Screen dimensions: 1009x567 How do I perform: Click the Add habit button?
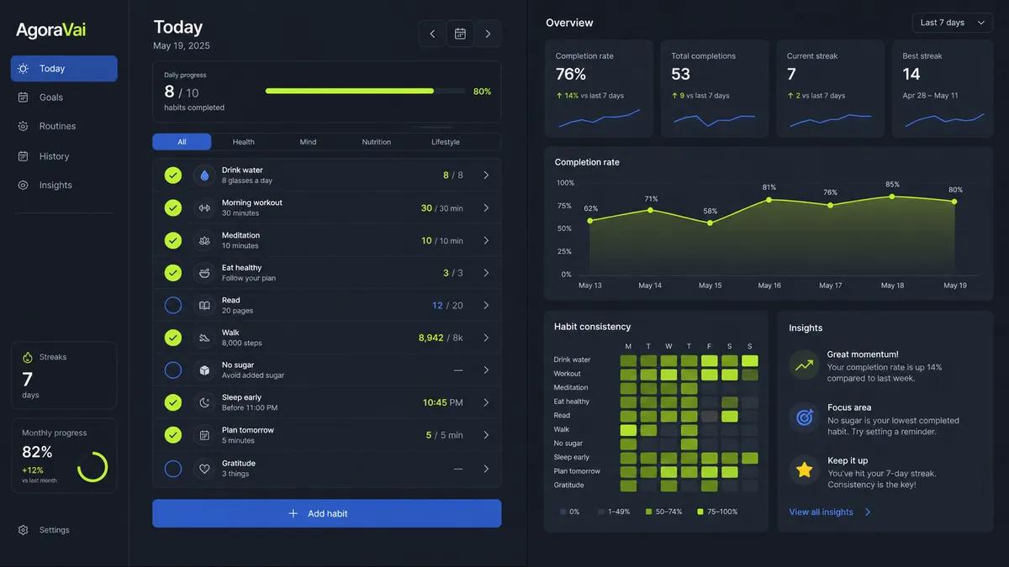coord(326,513)
